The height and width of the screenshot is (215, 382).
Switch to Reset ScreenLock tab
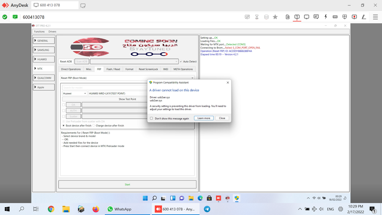coord(148,69)
